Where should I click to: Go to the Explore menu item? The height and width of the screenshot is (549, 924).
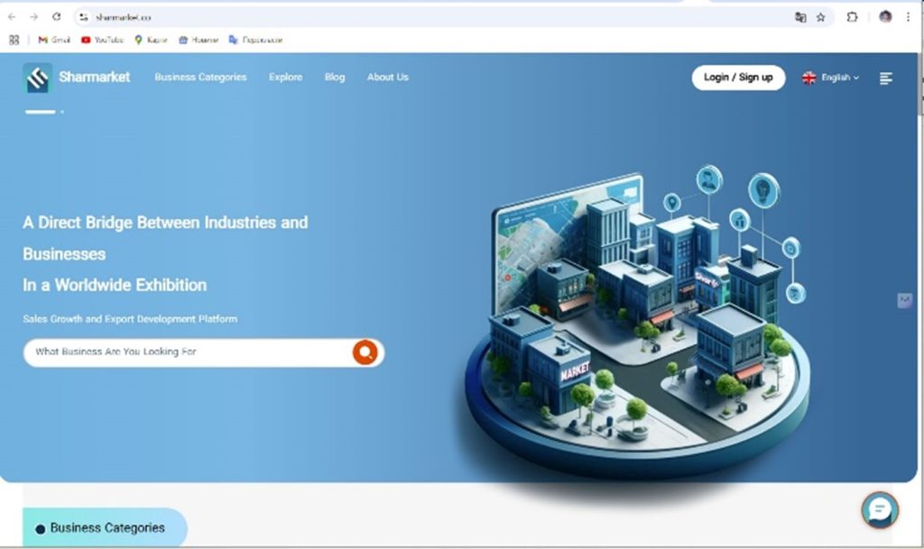point(285,78)
